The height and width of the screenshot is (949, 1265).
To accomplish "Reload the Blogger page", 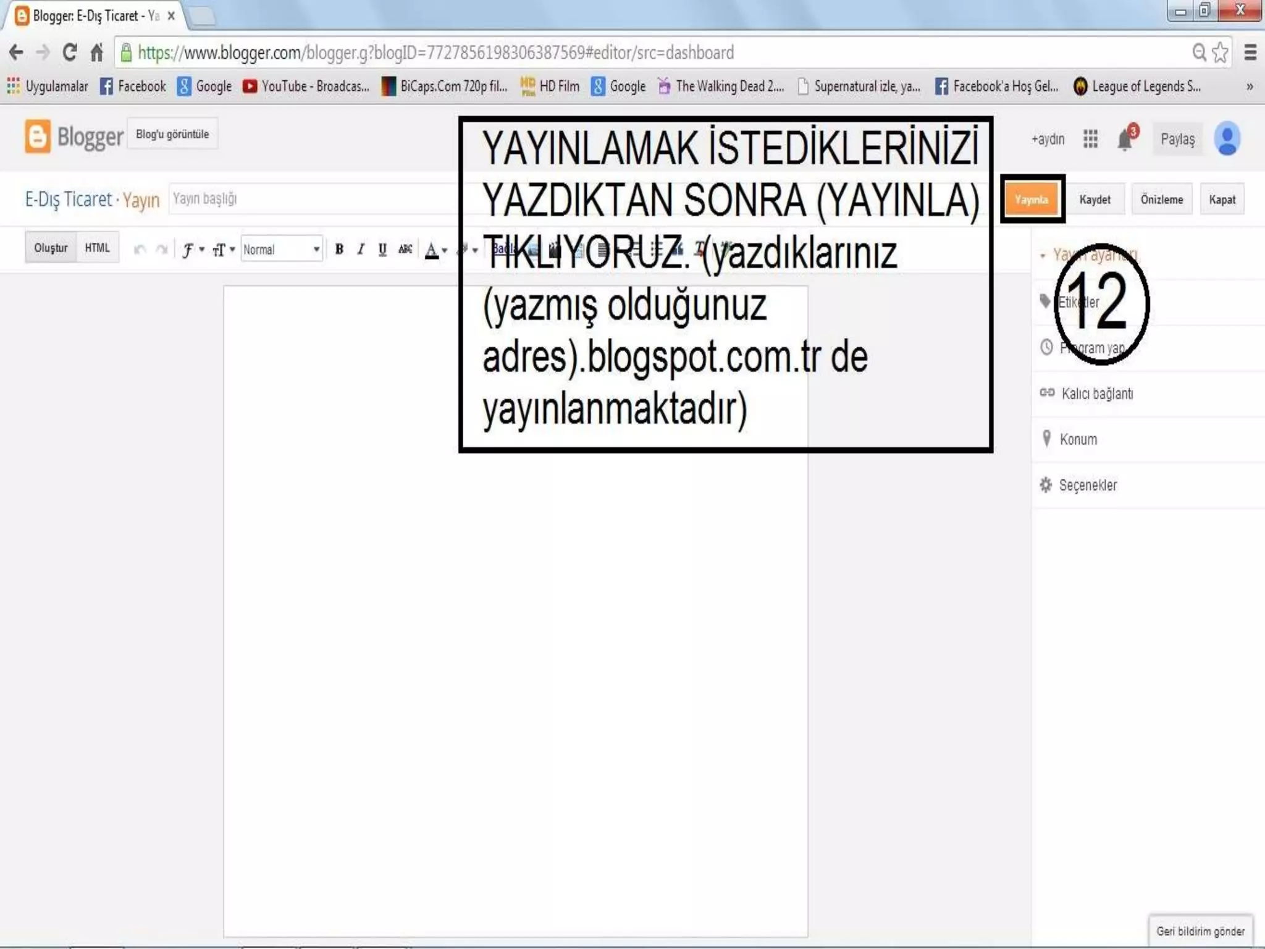I will 70,53.
